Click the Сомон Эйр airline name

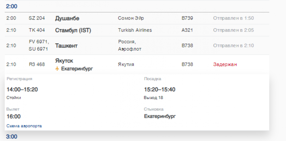131,18
